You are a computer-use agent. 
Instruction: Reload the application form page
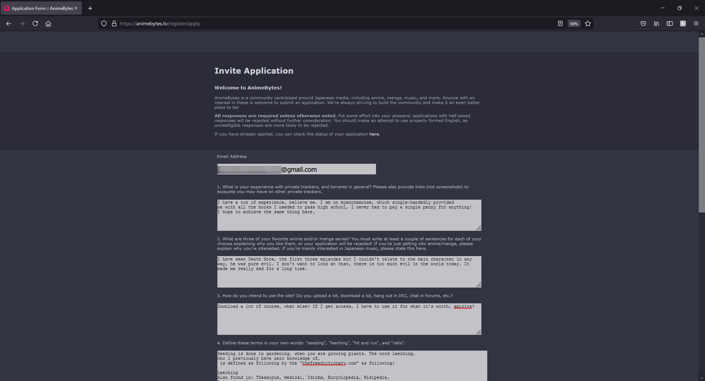point(35,23)
